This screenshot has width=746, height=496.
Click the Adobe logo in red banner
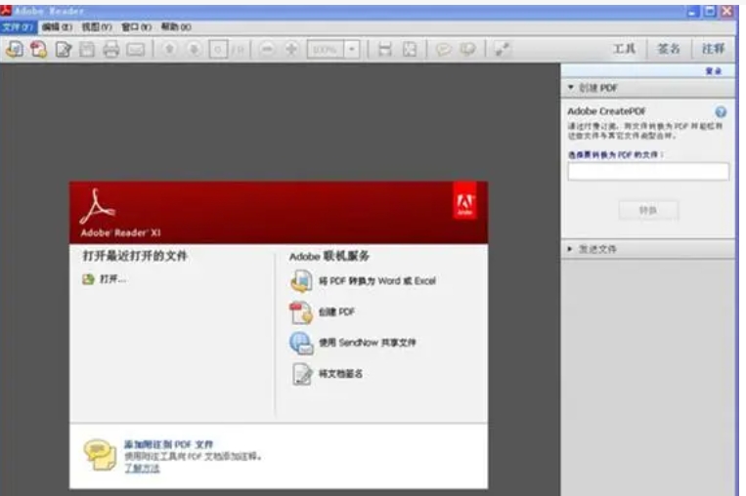(464, 201)
